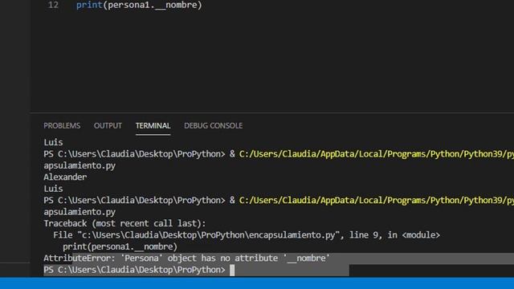Click the 'Luis' output below 'Alexander'
The image size is (514, 289).
[53, 189]
